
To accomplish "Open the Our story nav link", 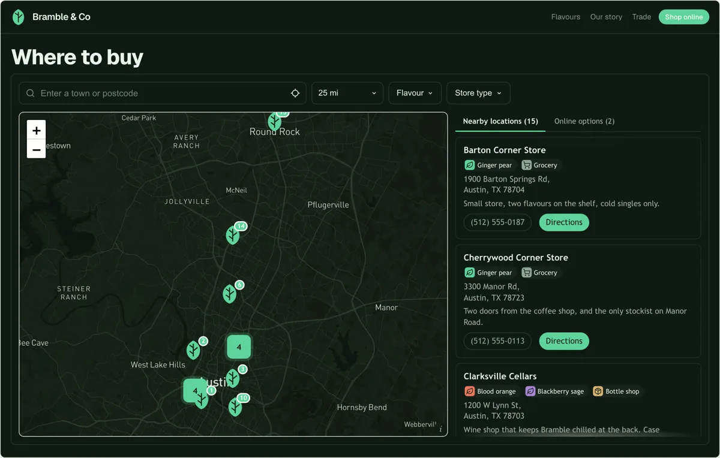I will pyautogui.click(x=606, y=17).
